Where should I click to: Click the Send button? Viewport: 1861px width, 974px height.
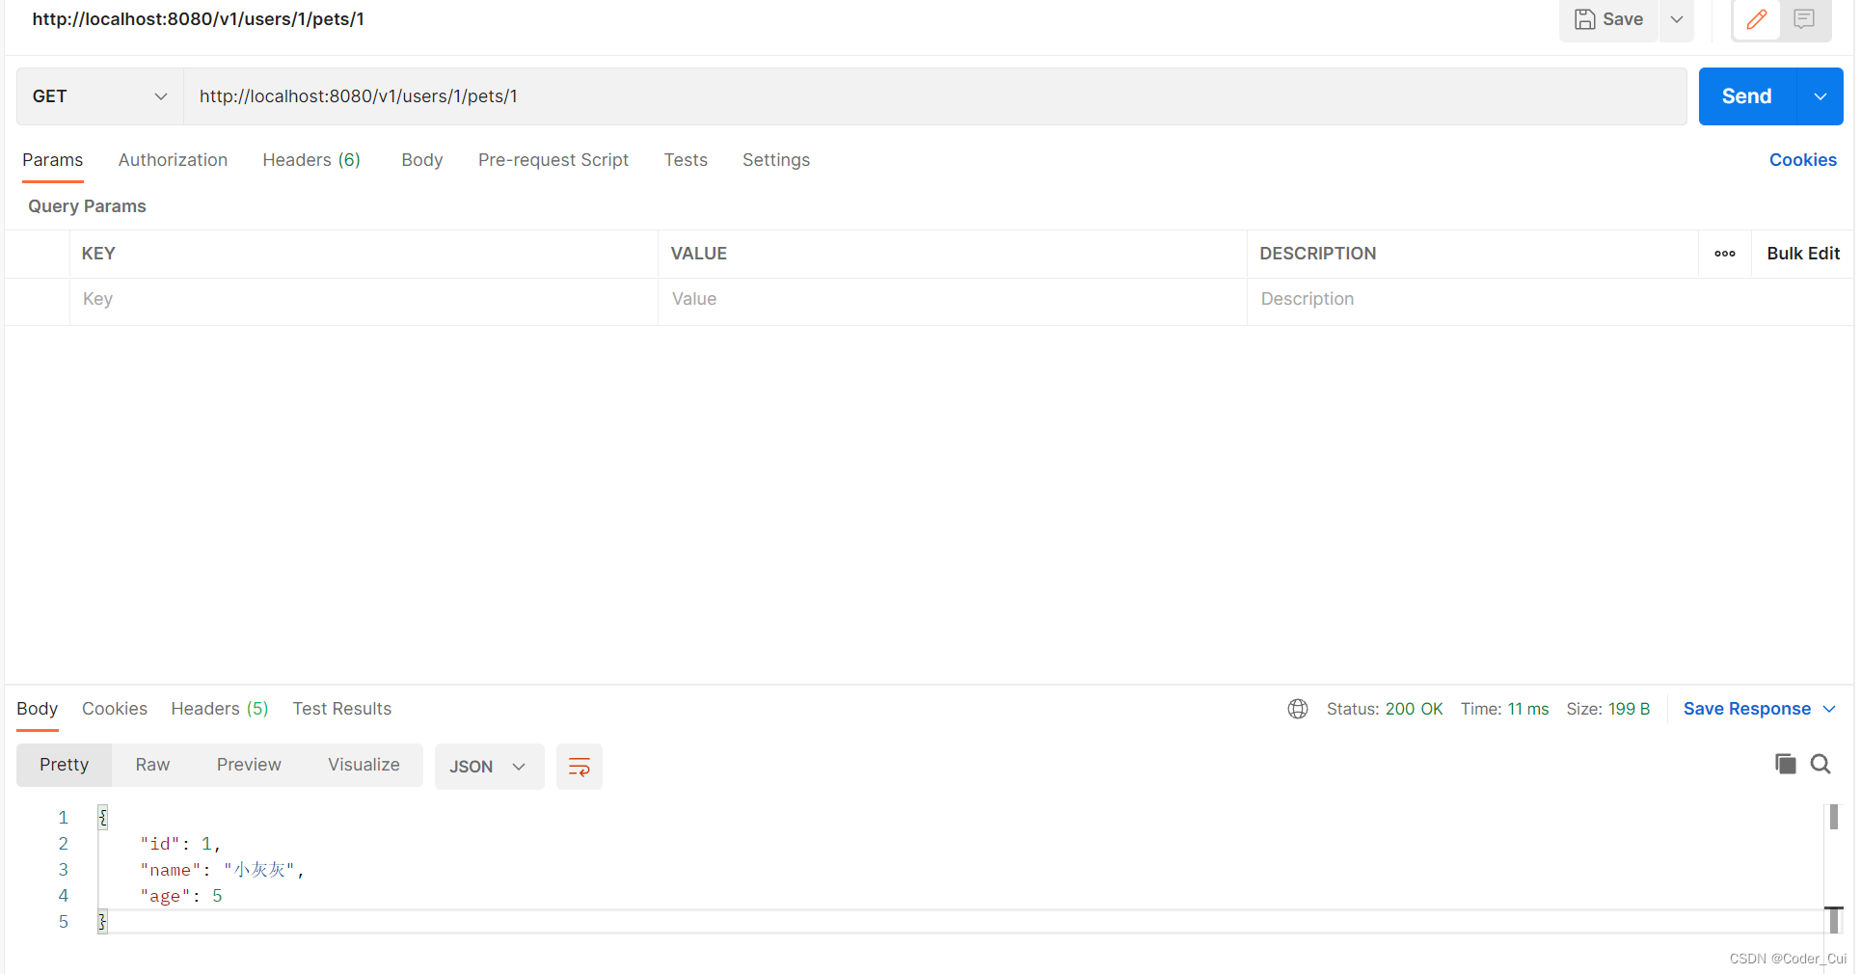tap(1747, 96)
